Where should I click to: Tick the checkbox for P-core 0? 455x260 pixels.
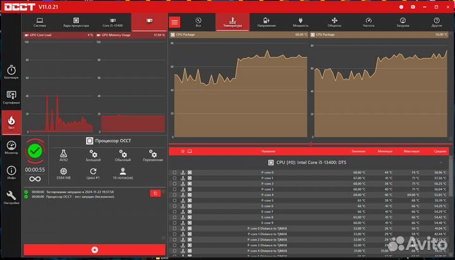[x=175, y=172]
